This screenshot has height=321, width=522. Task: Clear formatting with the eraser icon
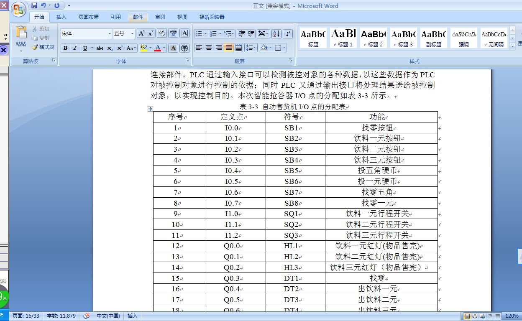click(162, 33)
